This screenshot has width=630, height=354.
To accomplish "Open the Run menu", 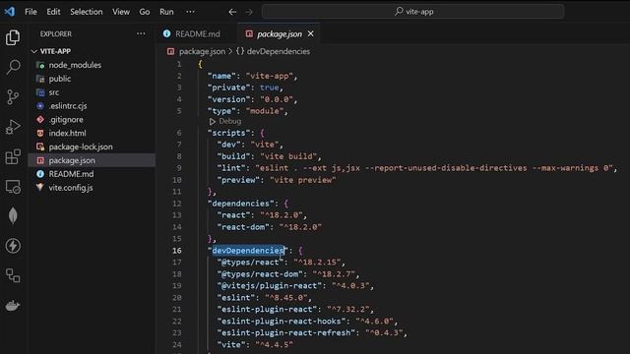I will 166,12.
